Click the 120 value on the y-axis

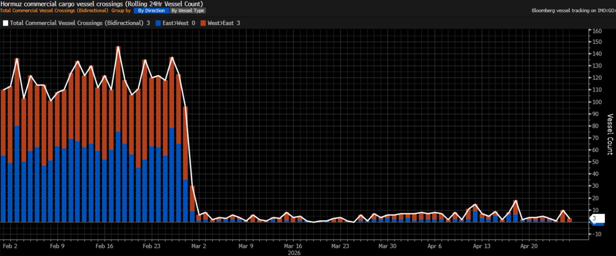(598, 78)
